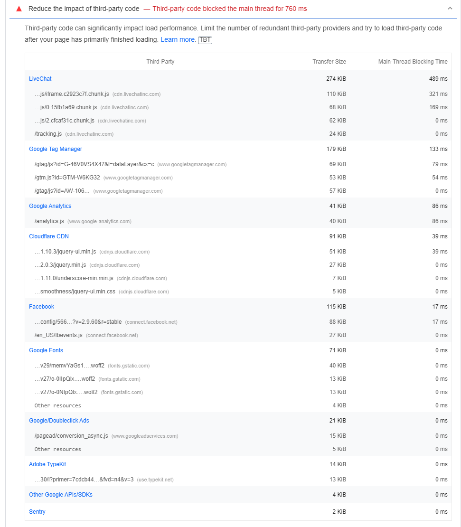This screenshot has width=461, height=527.
Task: Click the red warning triangle icon
Action: point(18,8)
